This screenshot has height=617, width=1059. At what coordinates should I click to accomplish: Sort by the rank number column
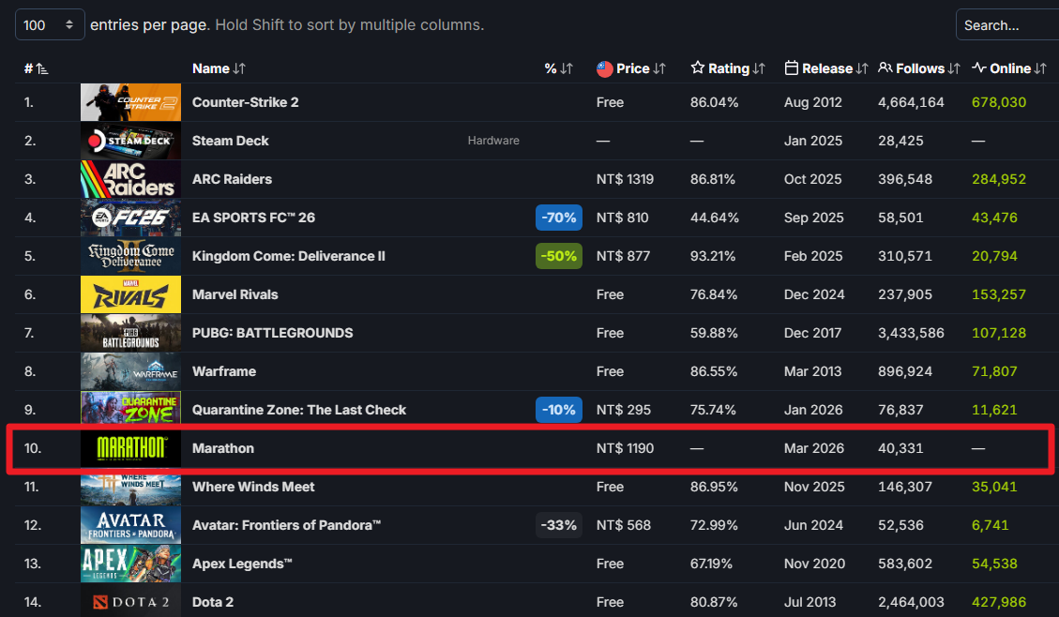[x=36, y=68]
